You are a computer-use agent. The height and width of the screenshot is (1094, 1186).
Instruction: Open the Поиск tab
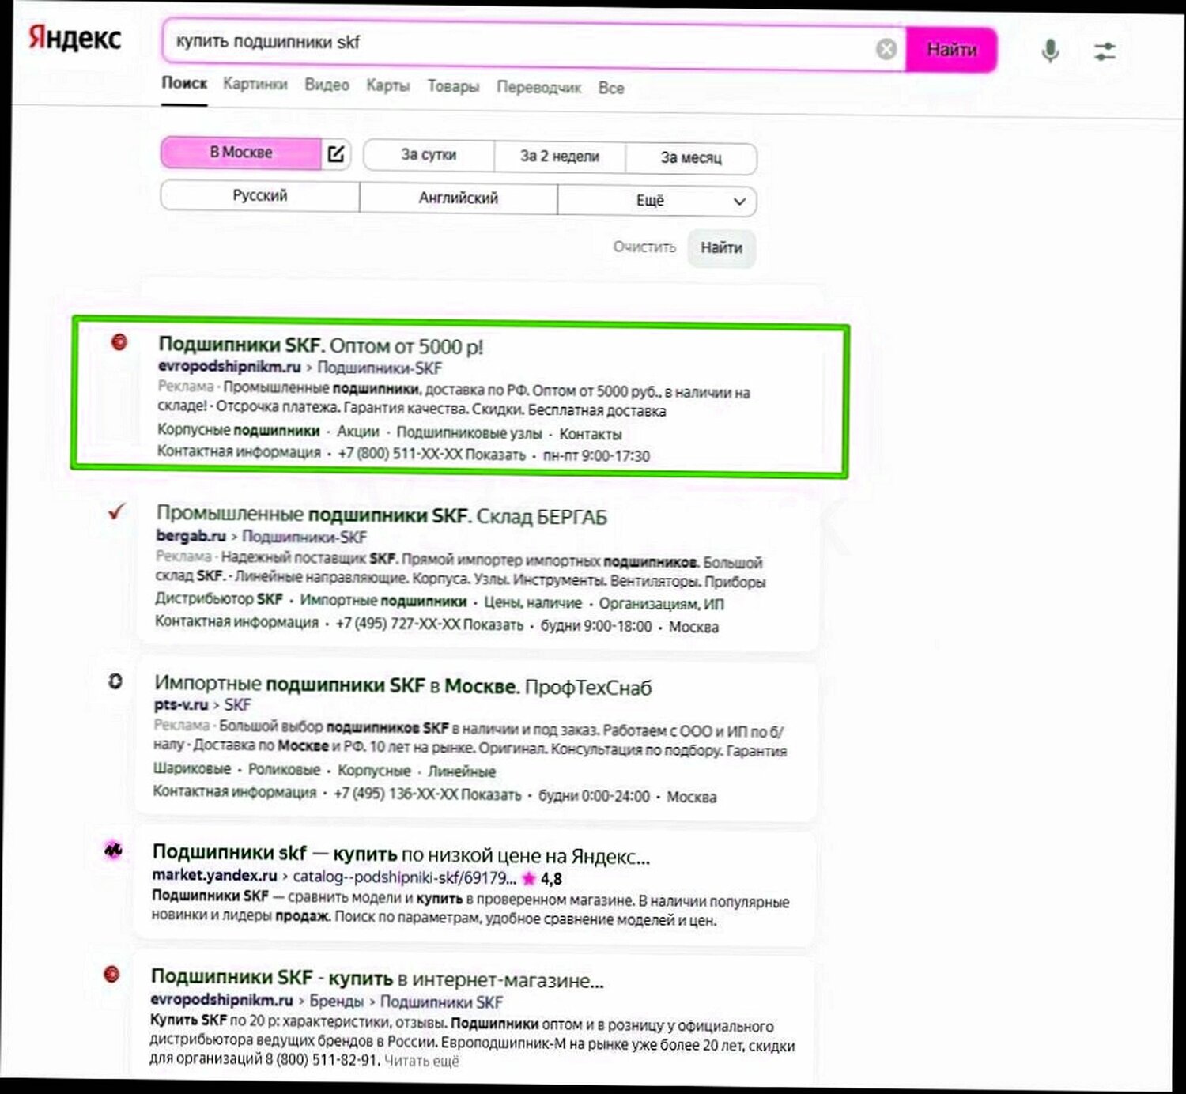[184, 83]
